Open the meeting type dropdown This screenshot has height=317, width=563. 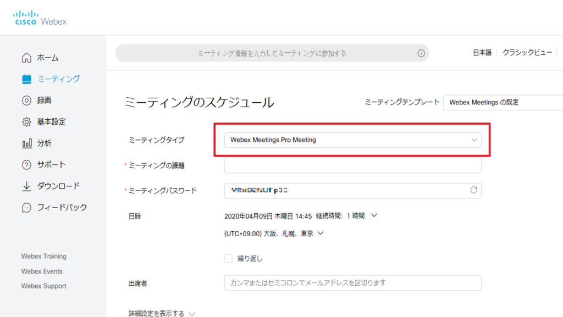click(x=352, y=140)
